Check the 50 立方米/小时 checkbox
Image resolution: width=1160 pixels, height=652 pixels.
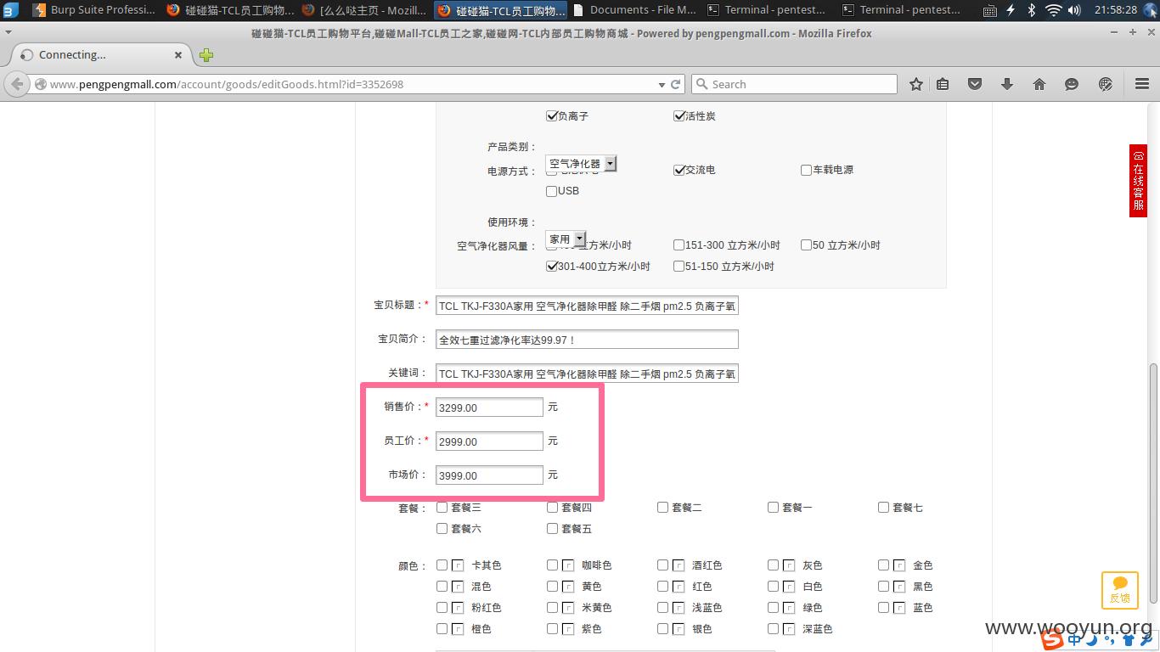click(x=806, y=244)
